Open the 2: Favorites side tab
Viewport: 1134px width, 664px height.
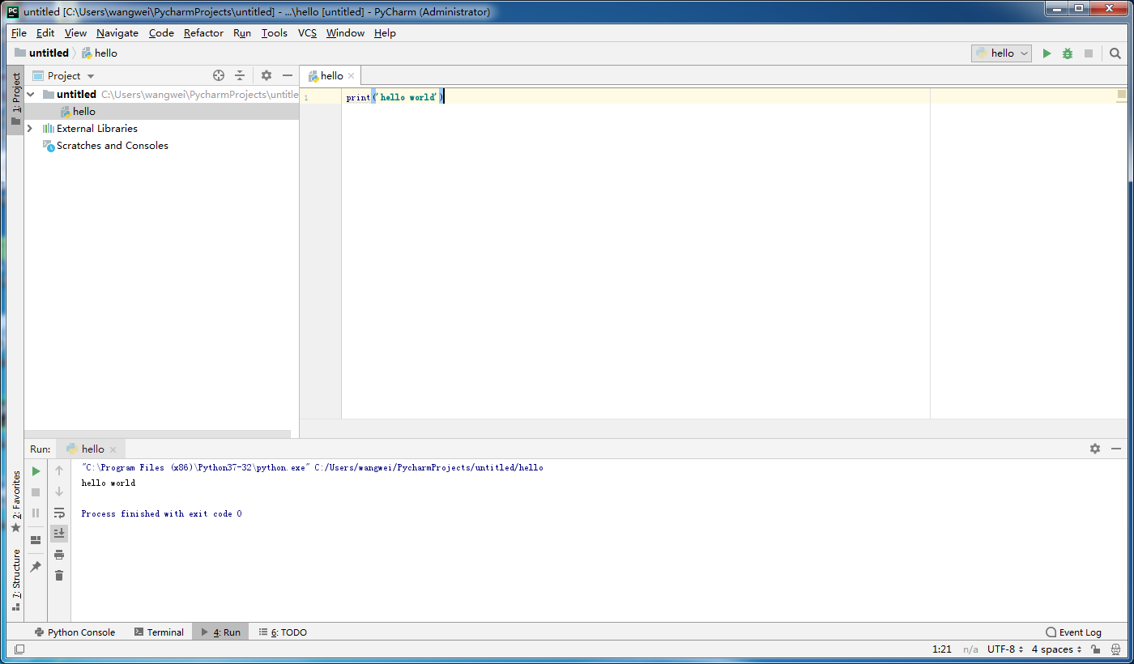tap(15, 501)
